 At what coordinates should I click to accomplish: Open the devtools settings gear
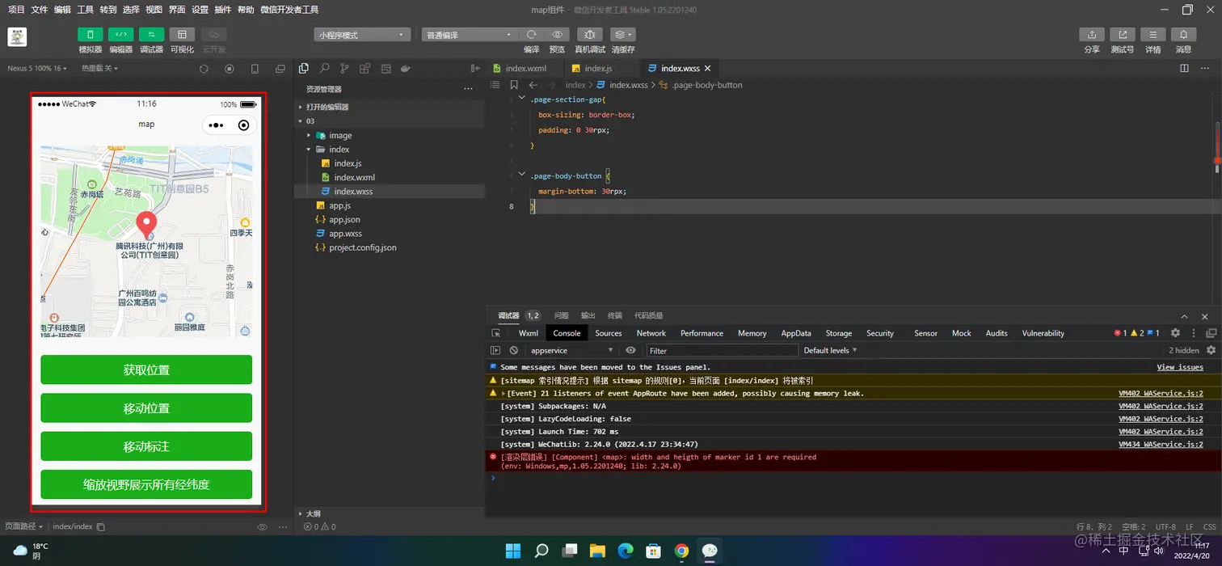point(1176,333)
